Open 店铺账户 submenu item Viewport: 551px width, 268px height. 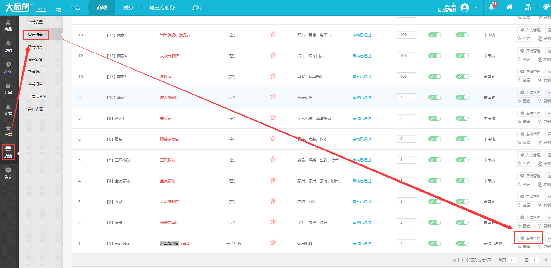35,72
